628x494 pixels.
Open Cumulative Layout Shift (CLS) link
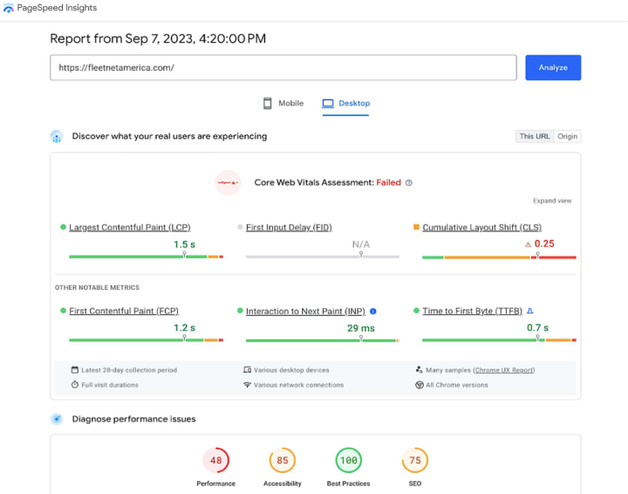[x=481, y=228]
